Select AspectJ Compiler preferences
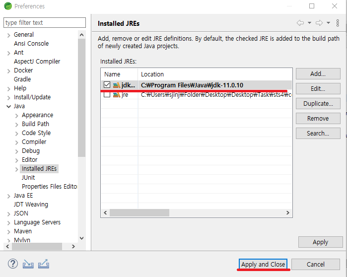347x277 pixels. coord(37,62)
